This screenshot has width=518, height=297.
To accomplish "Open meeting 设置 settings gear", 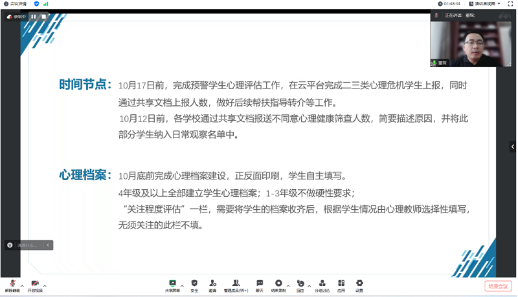I will 359,286.
